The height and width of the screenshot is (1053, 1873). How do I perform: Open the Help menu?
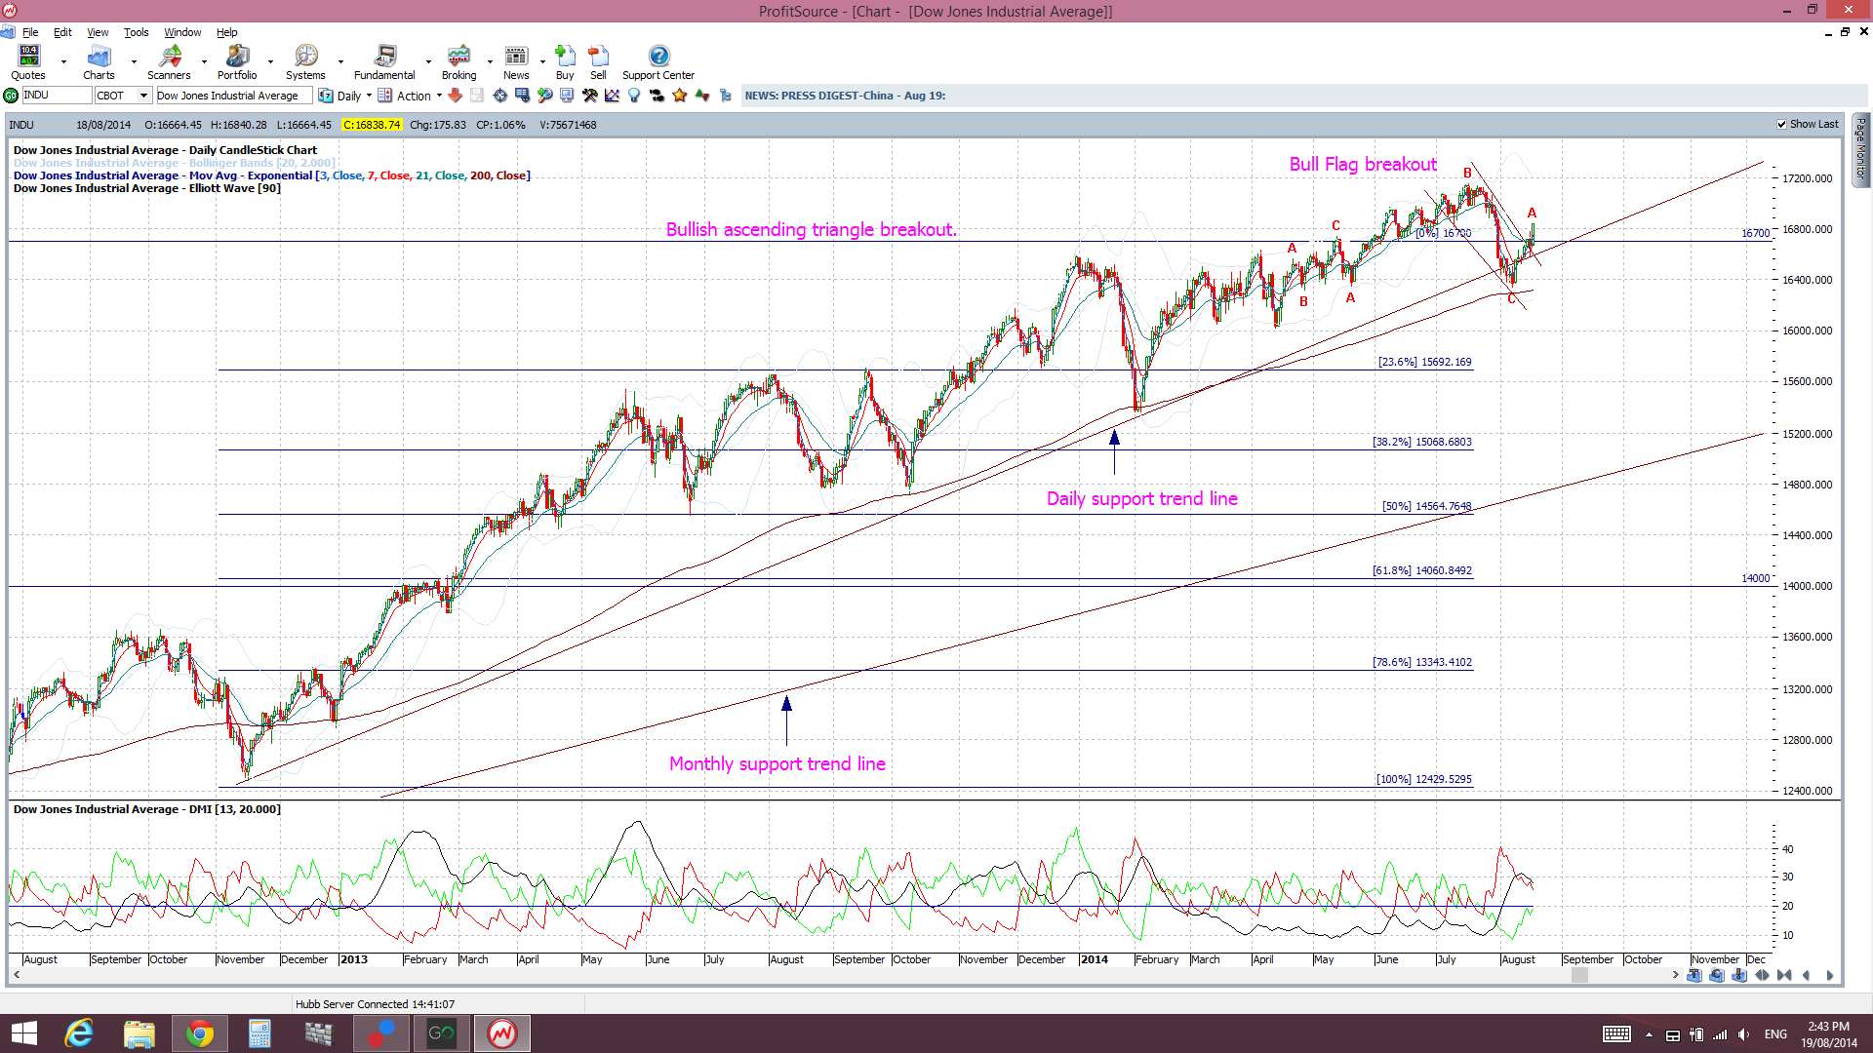click(x=226, y=32)
